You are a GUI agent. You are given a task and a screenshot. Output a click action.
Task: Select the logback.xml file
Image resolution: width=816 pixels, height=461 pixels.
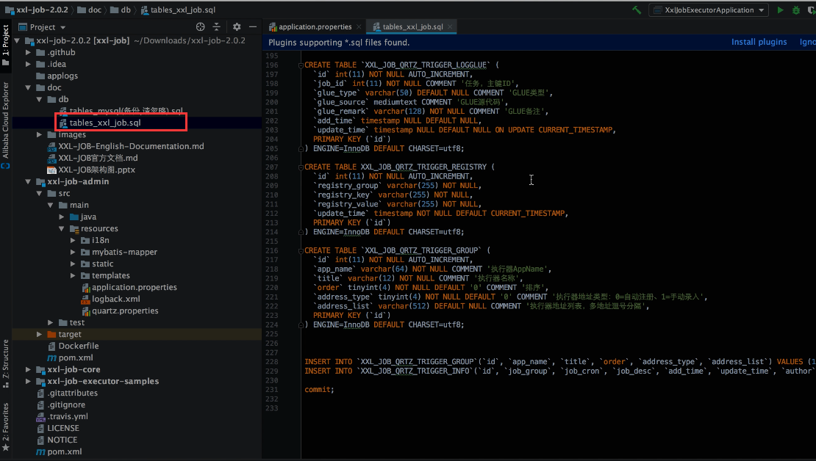[x=115, y=299]
